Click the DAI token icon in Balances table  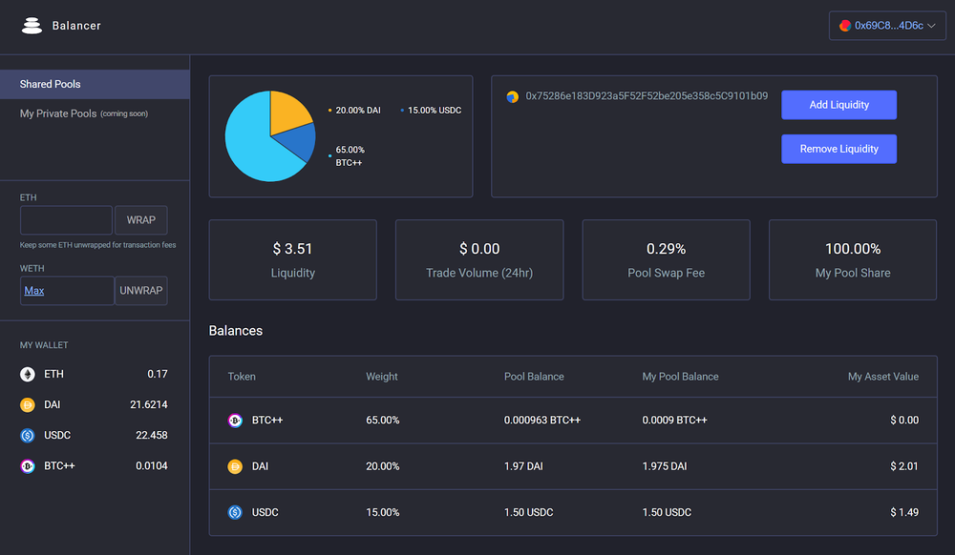coord(235,466)
